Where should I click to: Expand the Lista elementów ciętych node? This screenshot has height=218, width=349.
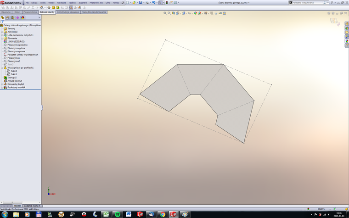[2, 35]
